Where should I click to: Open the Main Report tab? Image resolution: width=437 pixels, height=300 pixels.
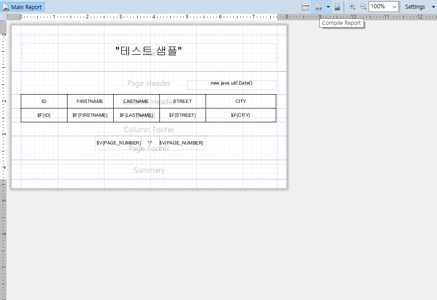click(x=23, y=7)
